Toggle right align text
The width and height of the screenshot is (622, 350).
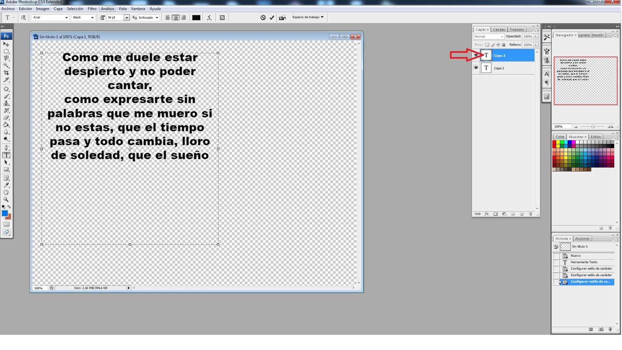tap(183, 17)
